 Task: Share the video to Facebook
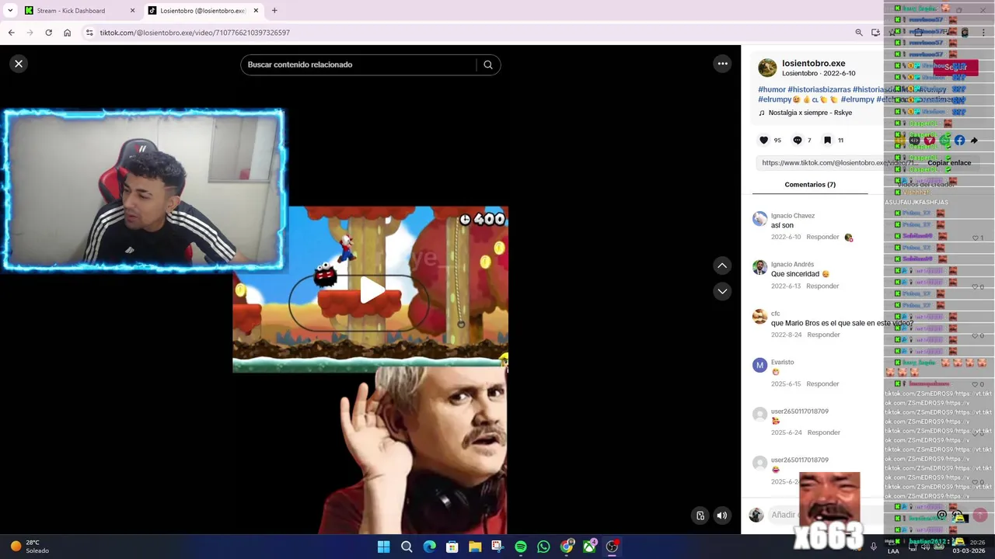tap(959, 140)
